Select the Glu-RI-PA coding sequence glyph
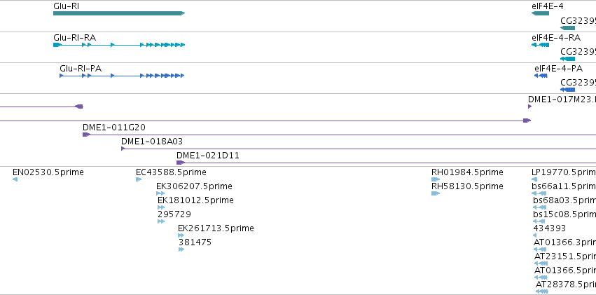 point(122,76)
